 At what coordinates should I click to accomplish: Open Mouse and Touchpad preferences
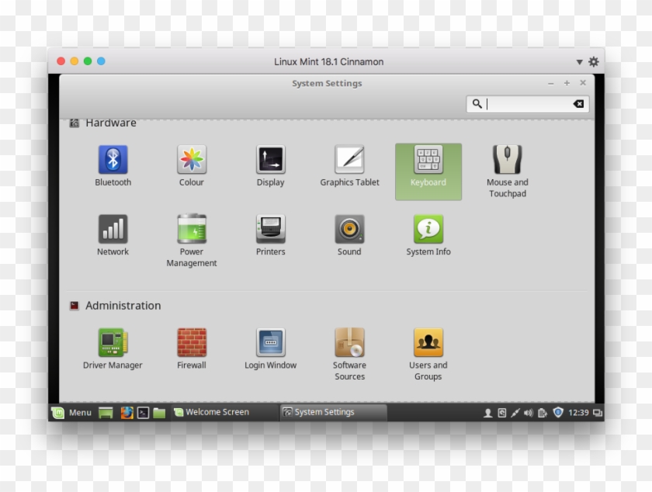click(507, 159)
